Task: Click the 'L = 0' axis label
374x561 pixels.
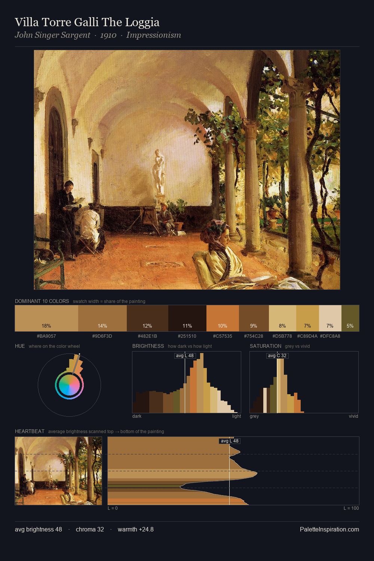Action: click(113, 508)
